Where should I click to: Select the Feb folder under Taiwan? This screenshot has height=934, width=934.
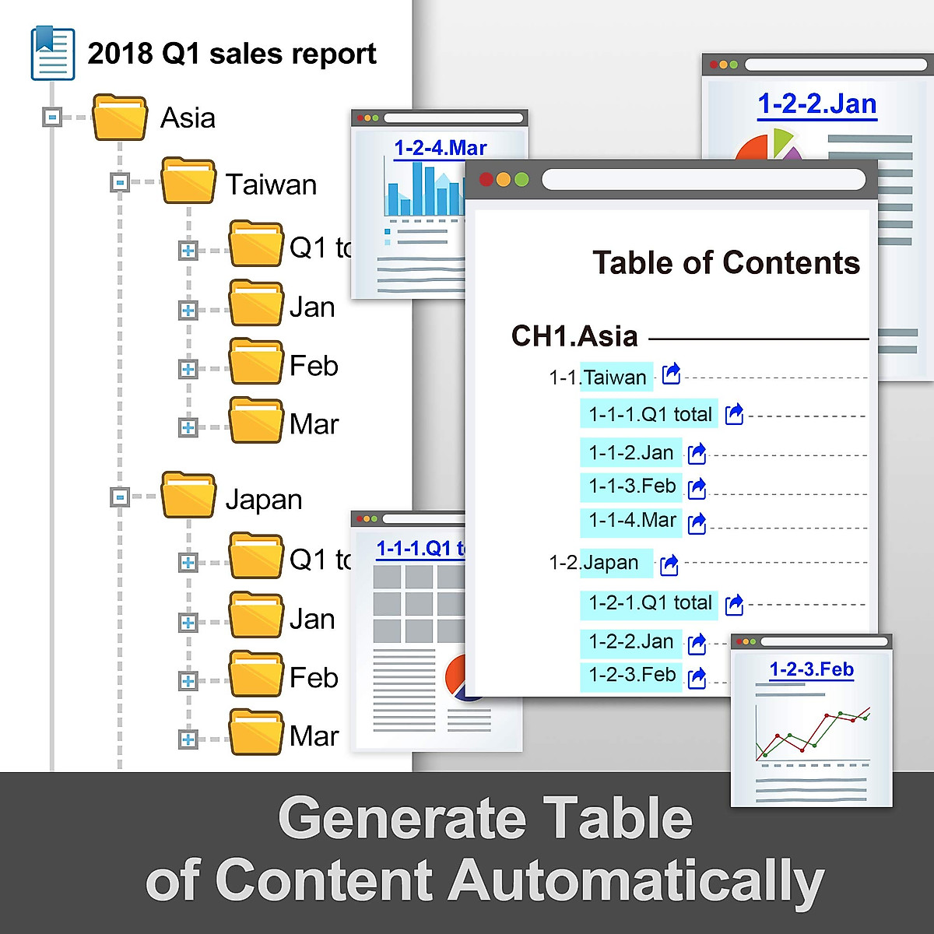click(255, 363)
